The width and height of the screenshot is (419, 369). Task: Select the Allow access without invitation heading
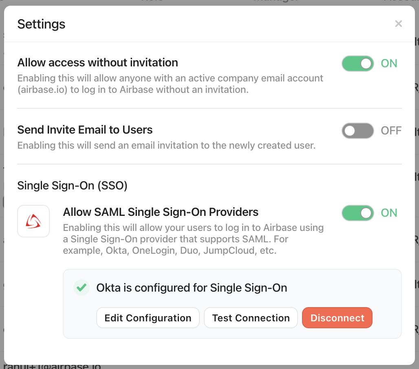(x=97, y=63)
